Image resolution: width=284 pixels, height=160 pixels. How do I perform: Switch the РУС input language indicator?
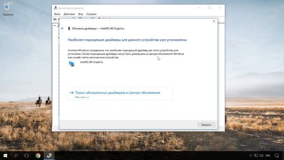(x=268, y=156)
